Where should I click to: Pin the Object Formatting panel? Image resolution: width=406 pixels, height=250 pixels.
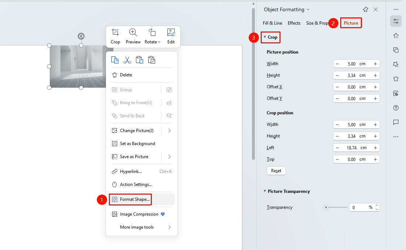click(x=366, y=9)
